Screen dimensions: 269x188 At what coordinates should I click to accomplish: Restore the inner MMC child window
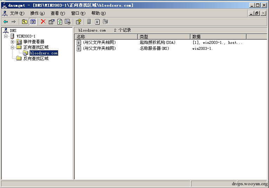click(257, 13)
